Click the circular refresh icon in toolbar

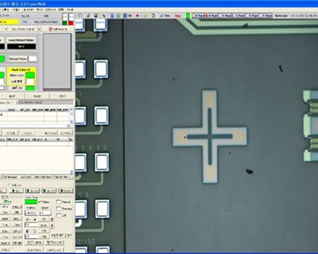point(153,15)
